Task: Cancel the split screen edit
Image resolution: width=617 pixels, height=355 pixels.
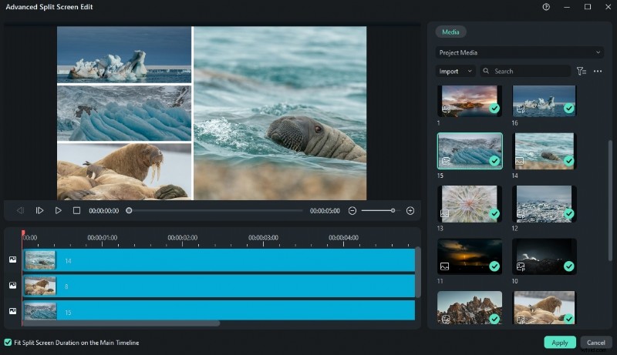Action: click(x=595, y=343)
